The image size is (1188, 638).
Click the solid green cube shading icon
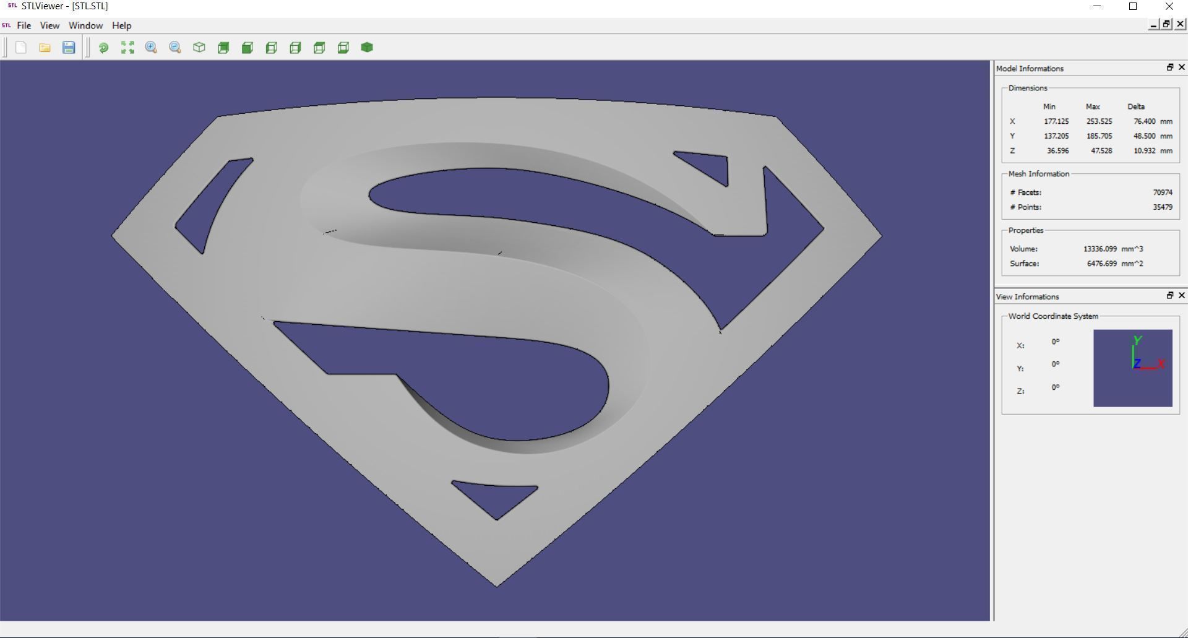tap(367, 48)
